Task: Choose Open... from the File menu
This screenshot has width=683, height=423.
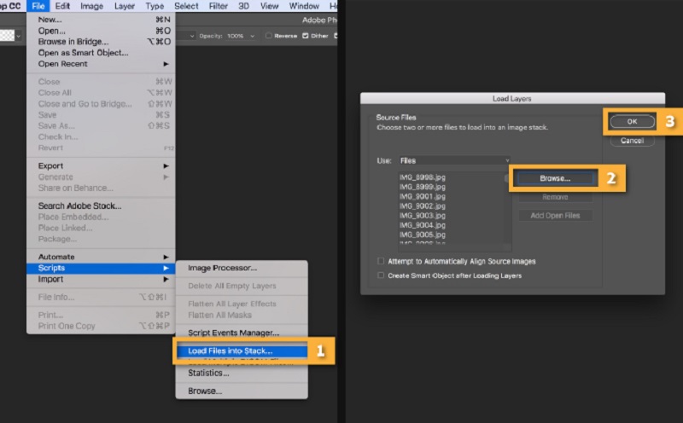Action: tap(101, 31)
